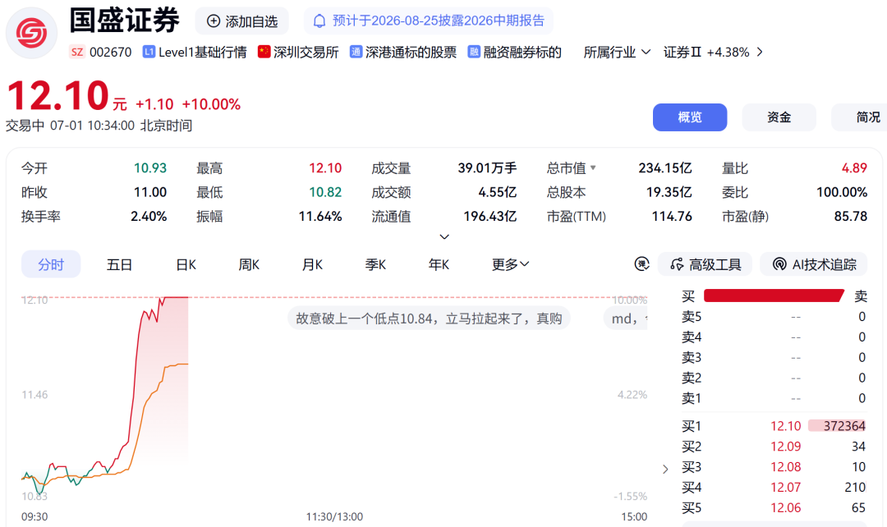Click the 振幅 value 11.64%
The width and height of the screenshot is (887, 527).
pos(320,217)
